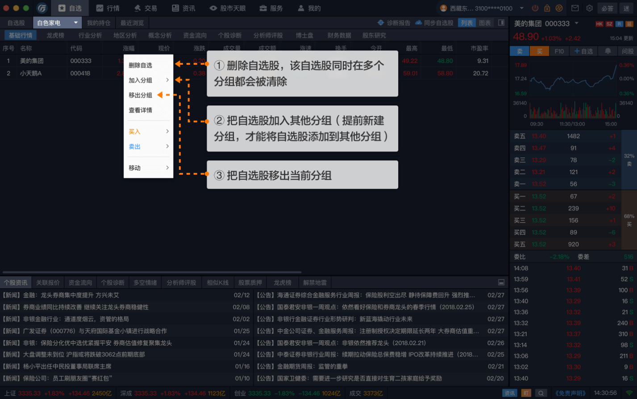Screen dimensions: 637x399
Task: Click the bell alert icon
Action: click(x=608, y=51)
